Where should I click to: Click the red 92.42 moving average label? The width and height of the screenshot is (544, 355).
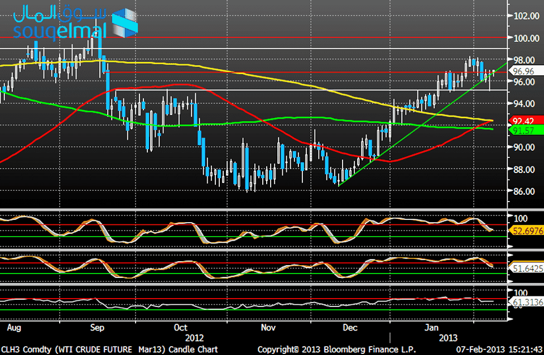(526, 121)
